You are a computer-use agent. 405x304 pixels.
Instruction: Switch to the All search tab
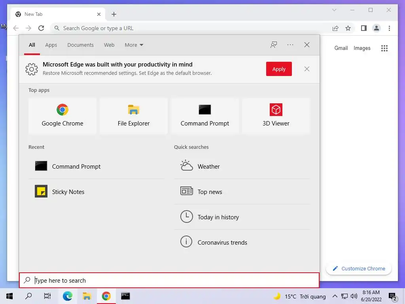(x=32, y=45)
